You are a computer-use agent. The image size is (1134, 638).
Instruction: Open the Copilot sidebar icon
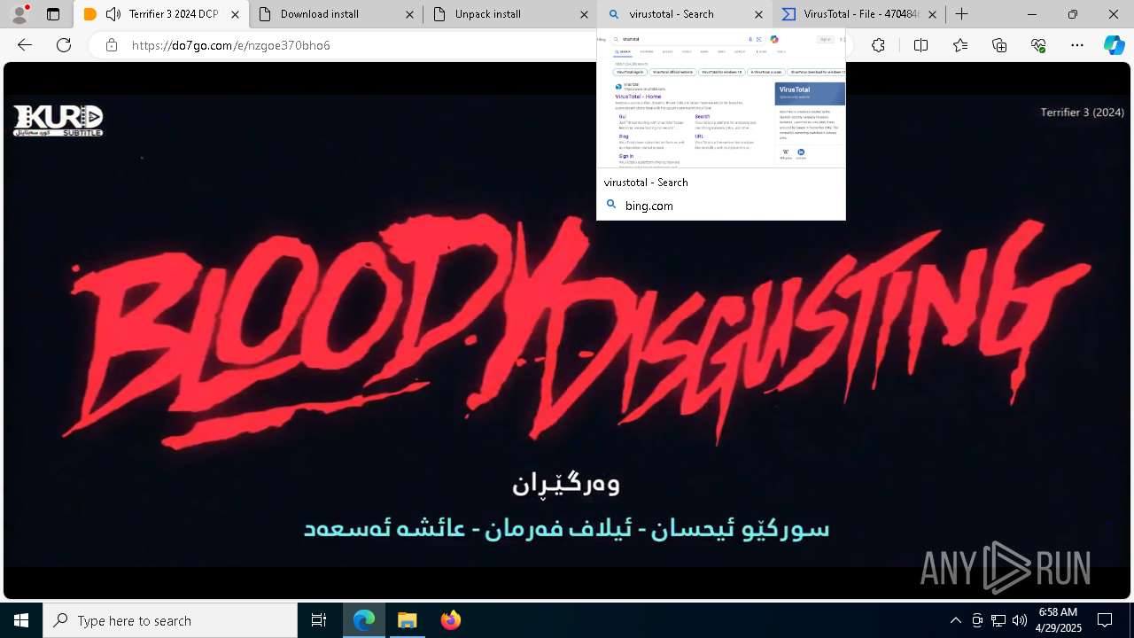coord(1115,45)
